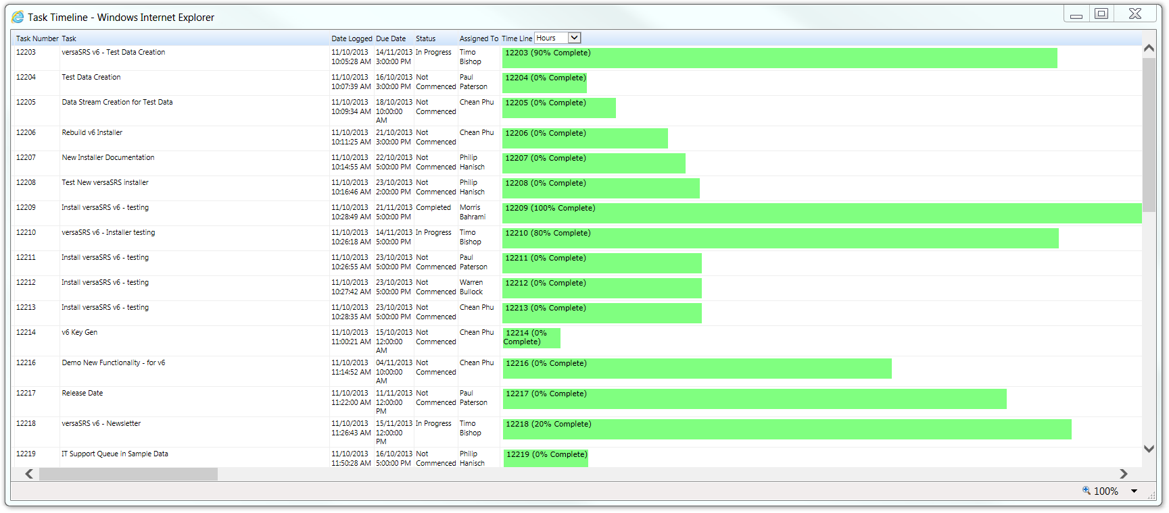The width and height of the screenshot is (1169, 513).
Task: Click the horizontal scrollbar thumb
Action: tap(128, 474)
